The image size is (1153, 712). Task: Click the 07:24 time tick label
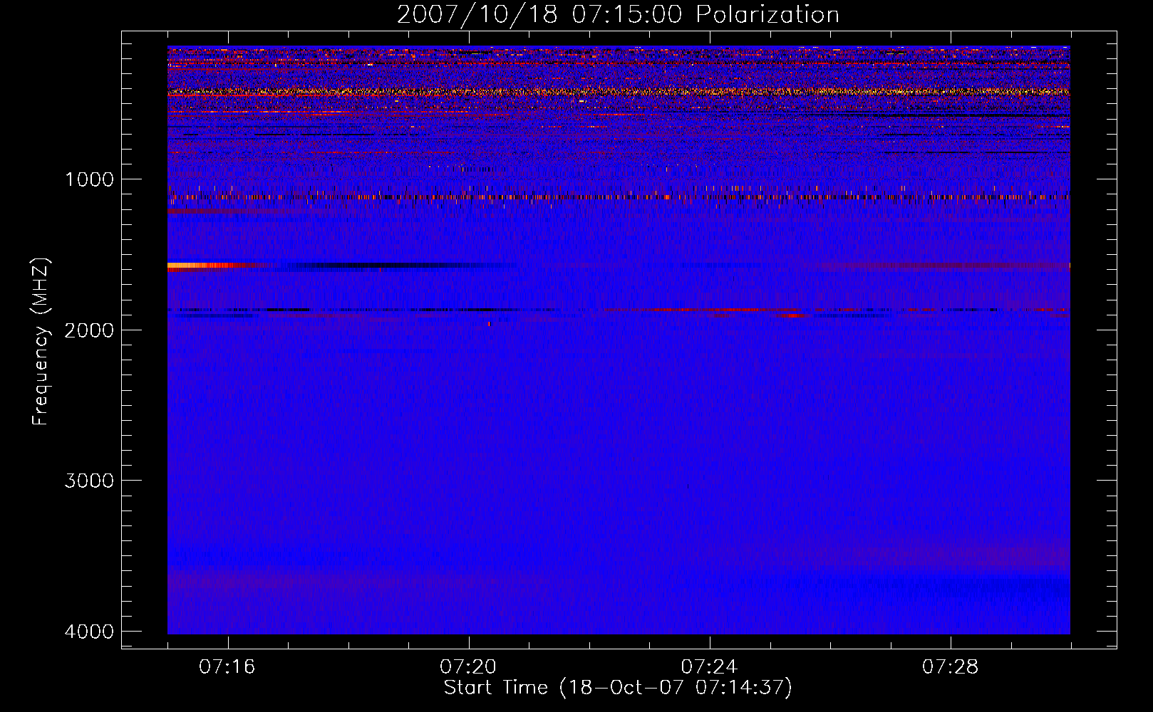tap(709, 667)
